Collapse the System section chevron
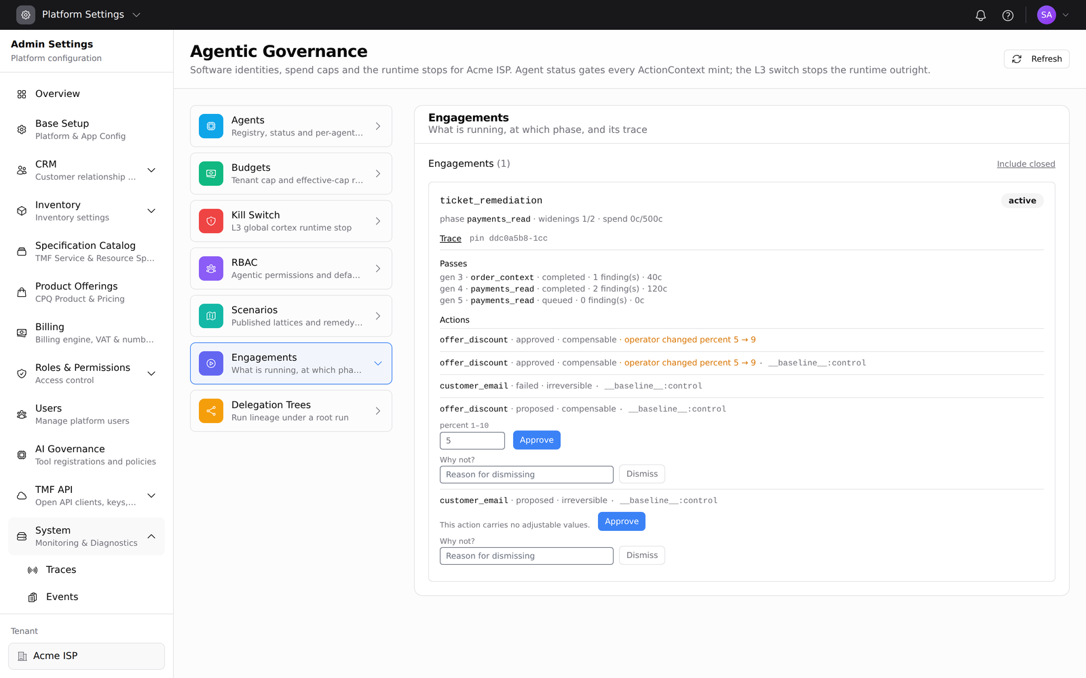 tap(151, 536)
